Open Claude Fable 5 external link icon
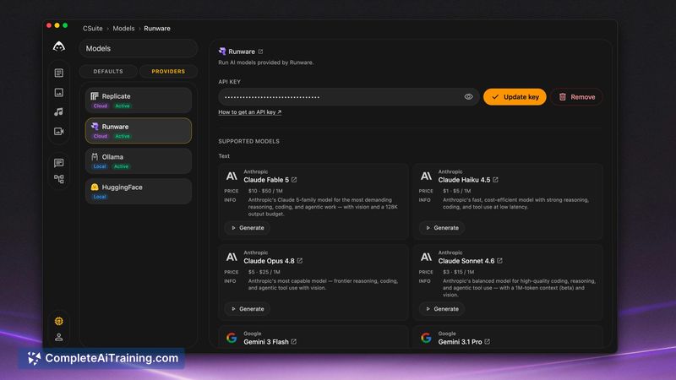 tap(294, 180)
